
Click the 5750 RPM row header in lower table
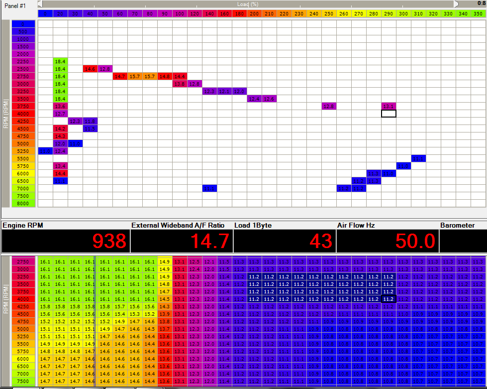(23, 351)
